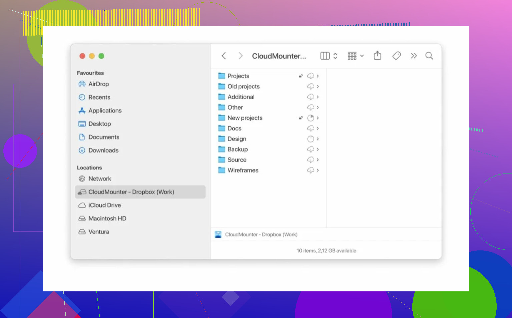The height and width of the screenshot is (318, 512).
Task: Click the Share toolbar icon
Action: (x=377, y=56)
